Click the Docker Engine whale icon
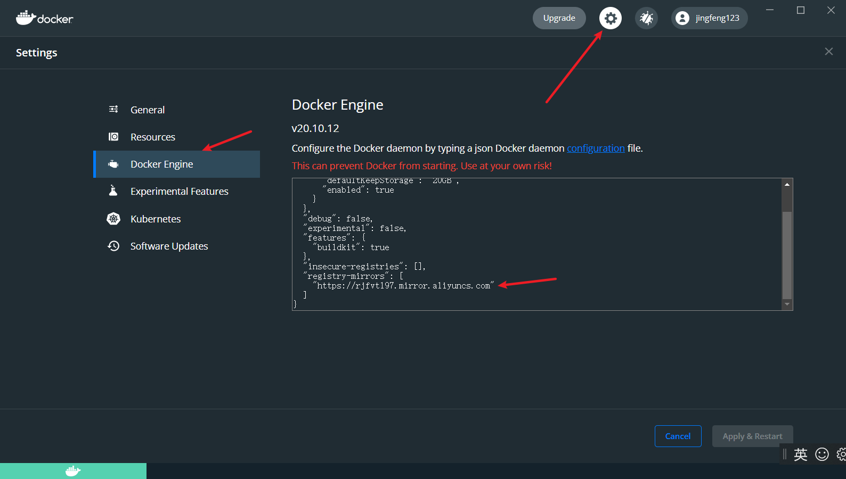This screenshot has width=846, height=479. click(113, 164)
